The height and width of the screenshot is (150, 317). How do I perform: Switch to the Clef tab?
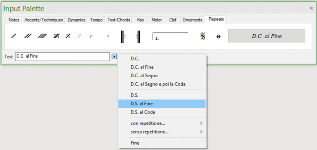(173, 20)
